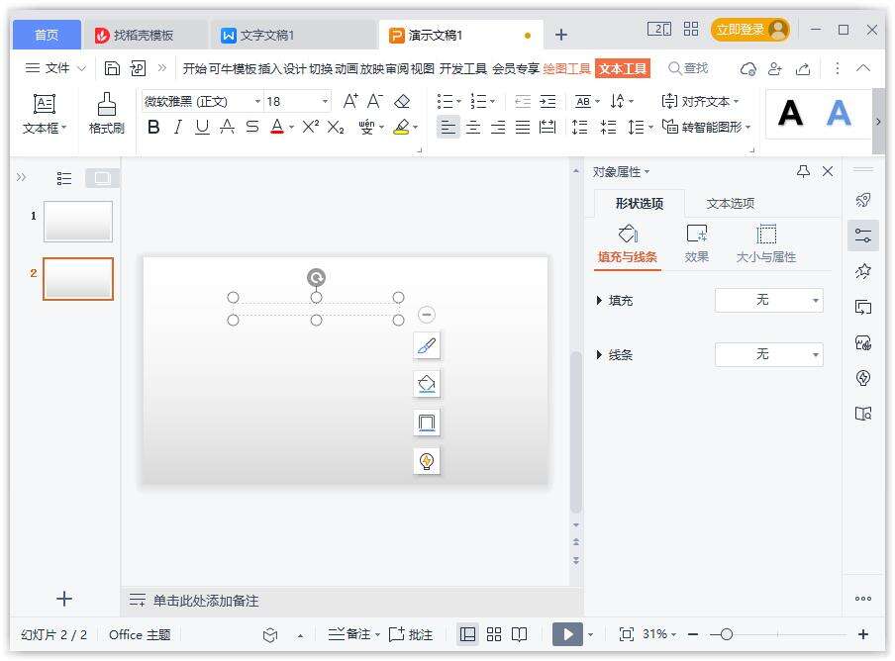The image size is (895, 661).
Task: Open line (线条) dropdown showing 无
Action: [x=769, y=354]
